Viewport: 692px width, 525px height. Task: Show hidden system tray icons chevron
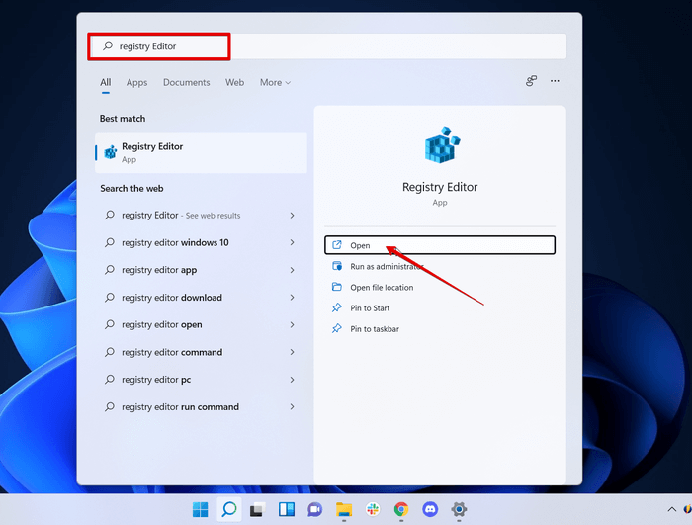671,509
